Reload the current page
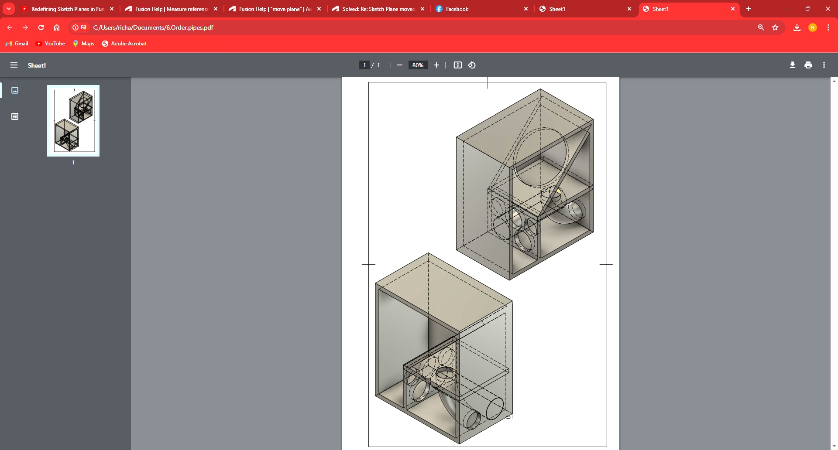The width and height of the screenshot is (838, 450). [41, 27]
